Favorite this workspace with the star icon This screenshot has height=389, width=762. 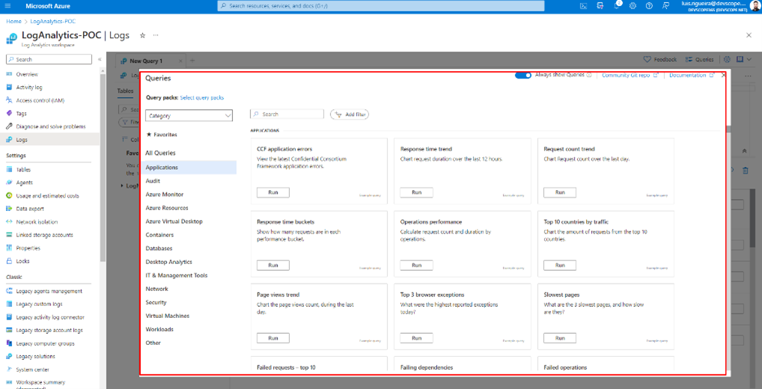[143, 35]
